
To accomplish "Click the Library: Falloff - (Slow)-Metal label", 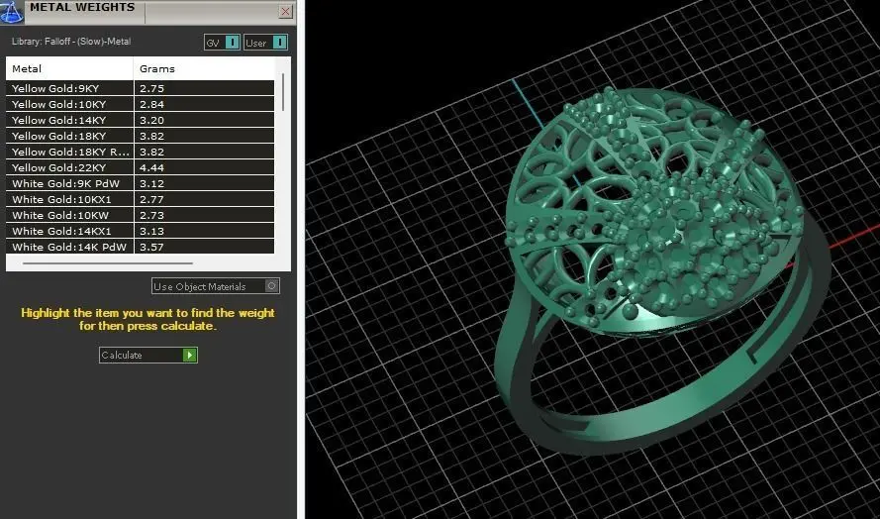I will [x=71, y=41].
